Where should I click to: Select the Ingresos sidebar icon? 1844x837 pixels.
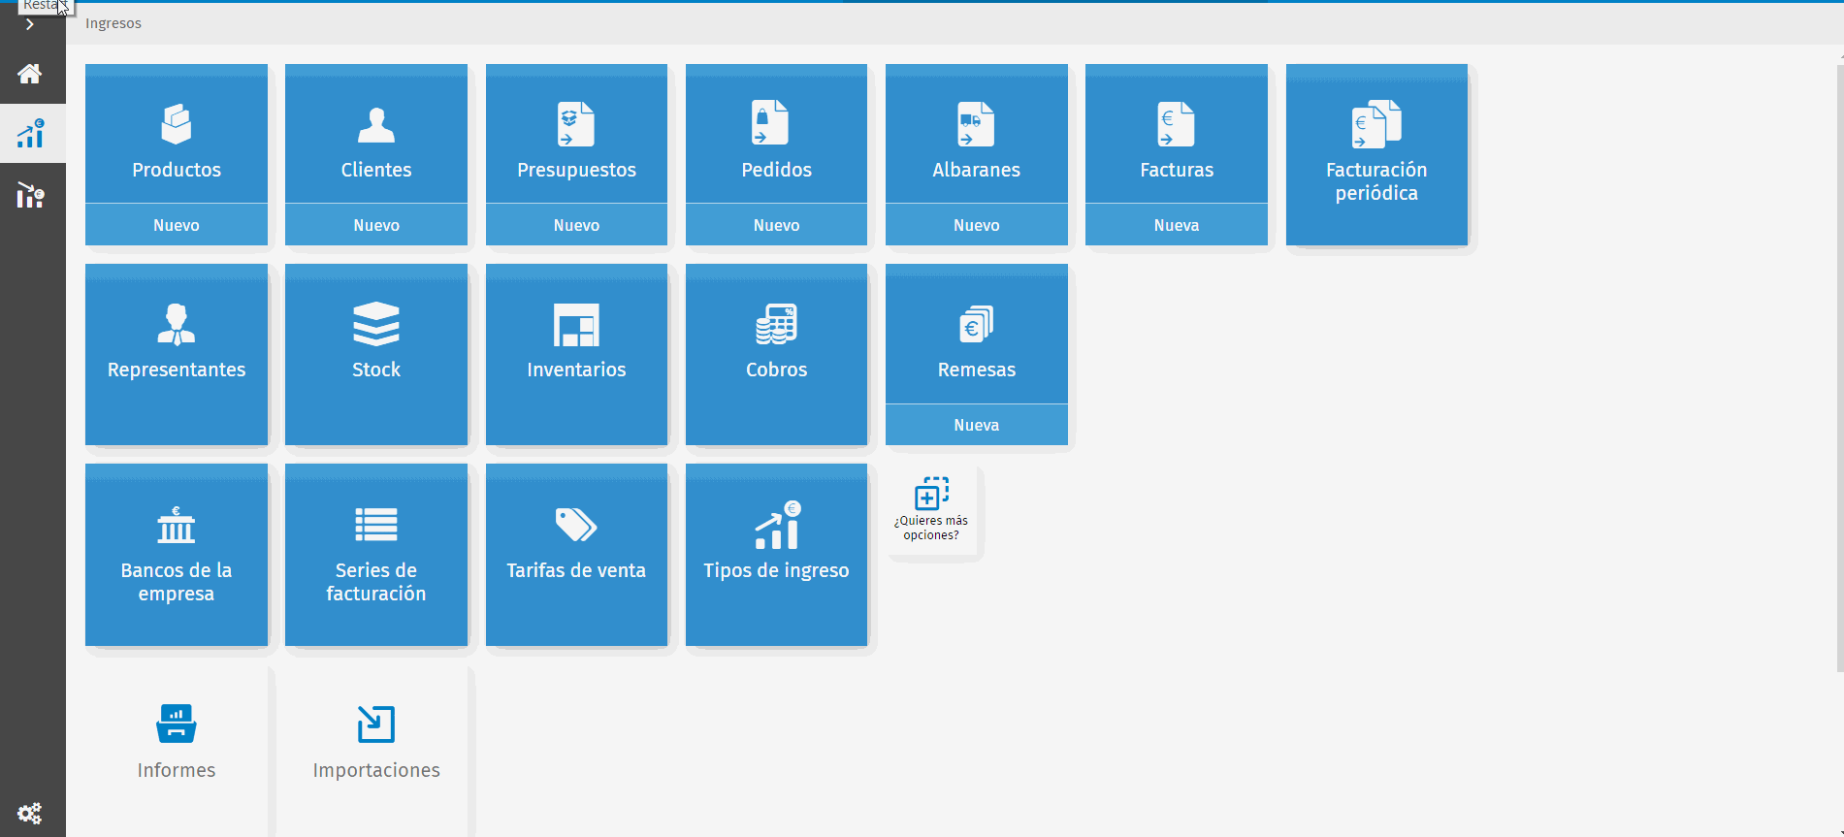(30, 134)
